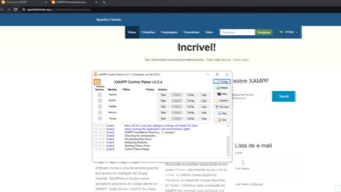The height and width of the screenshot is (192, 341).
Task: Click the browser address bar URL
Action: 59,10
